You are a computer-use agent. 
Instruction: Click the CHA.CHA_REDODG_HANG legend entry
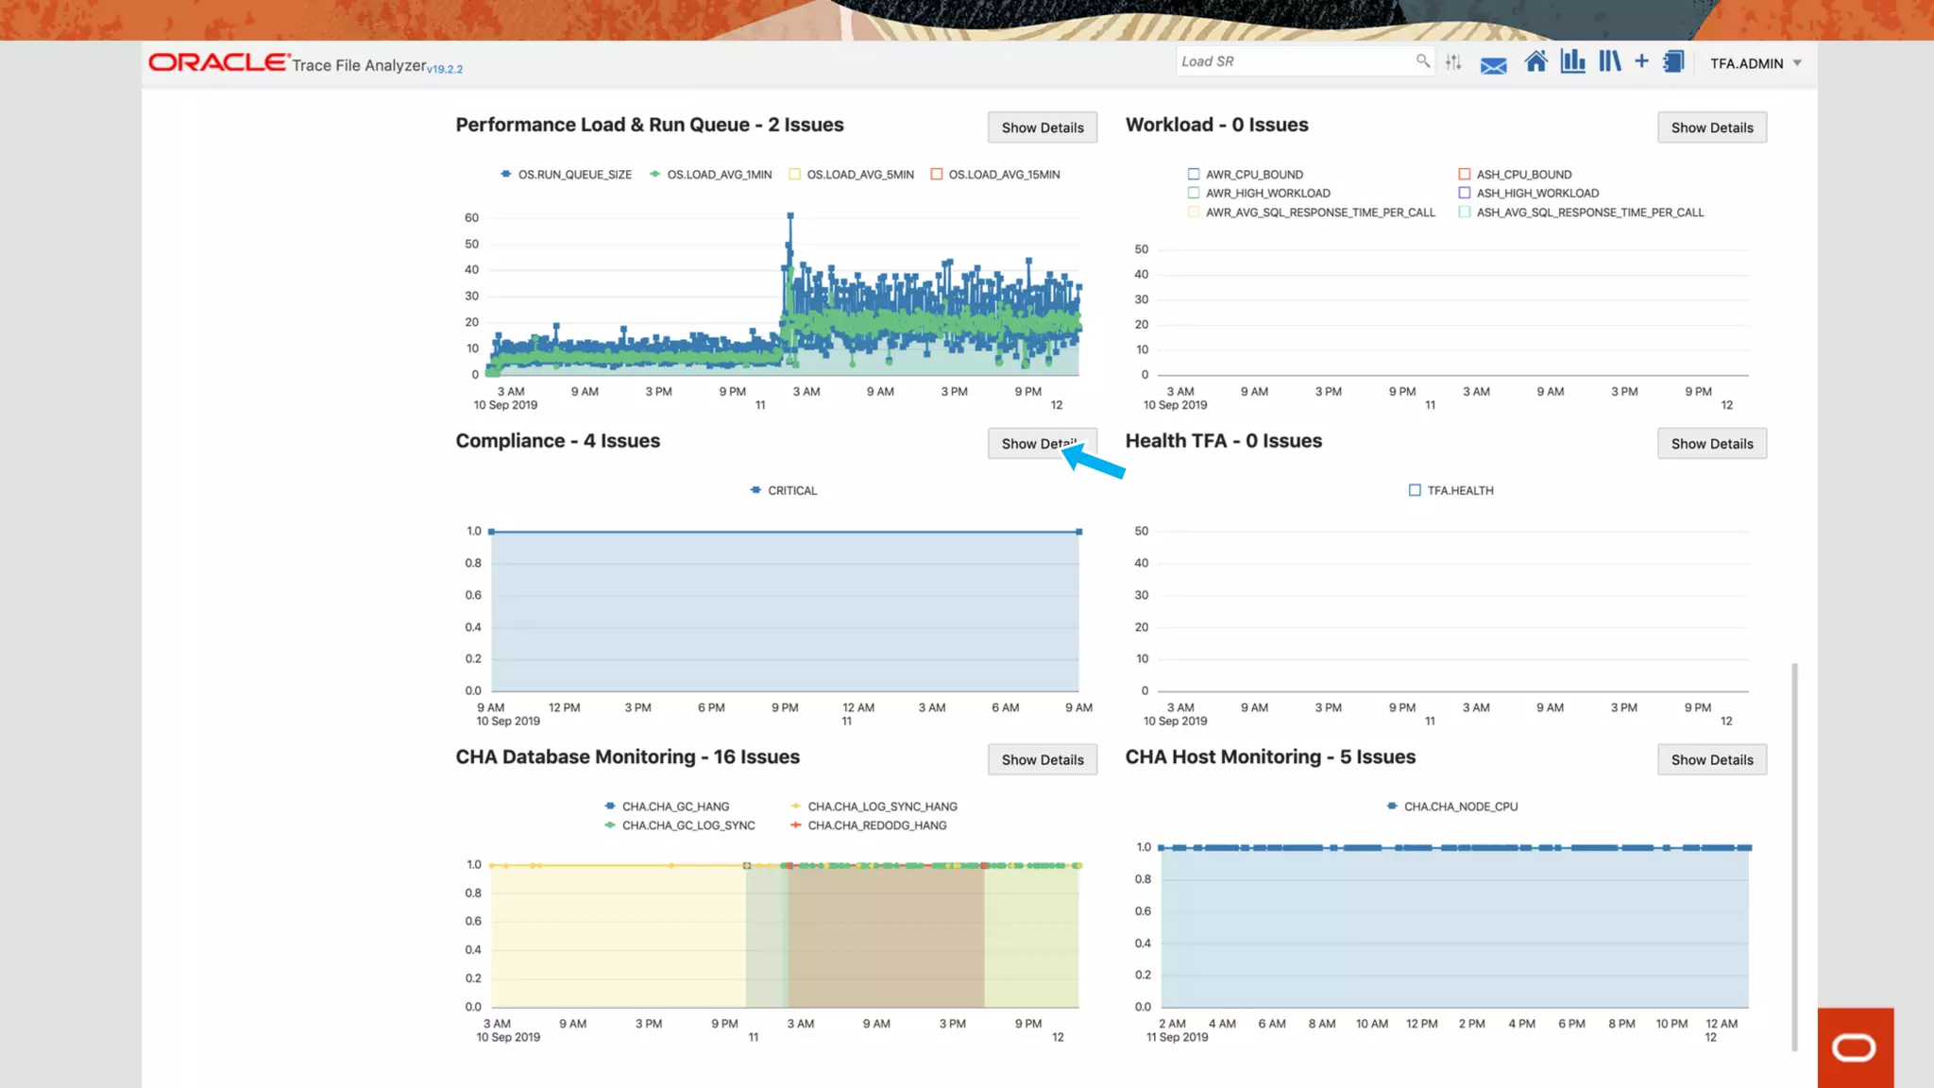pyautogui.click(x=876, y=825)
